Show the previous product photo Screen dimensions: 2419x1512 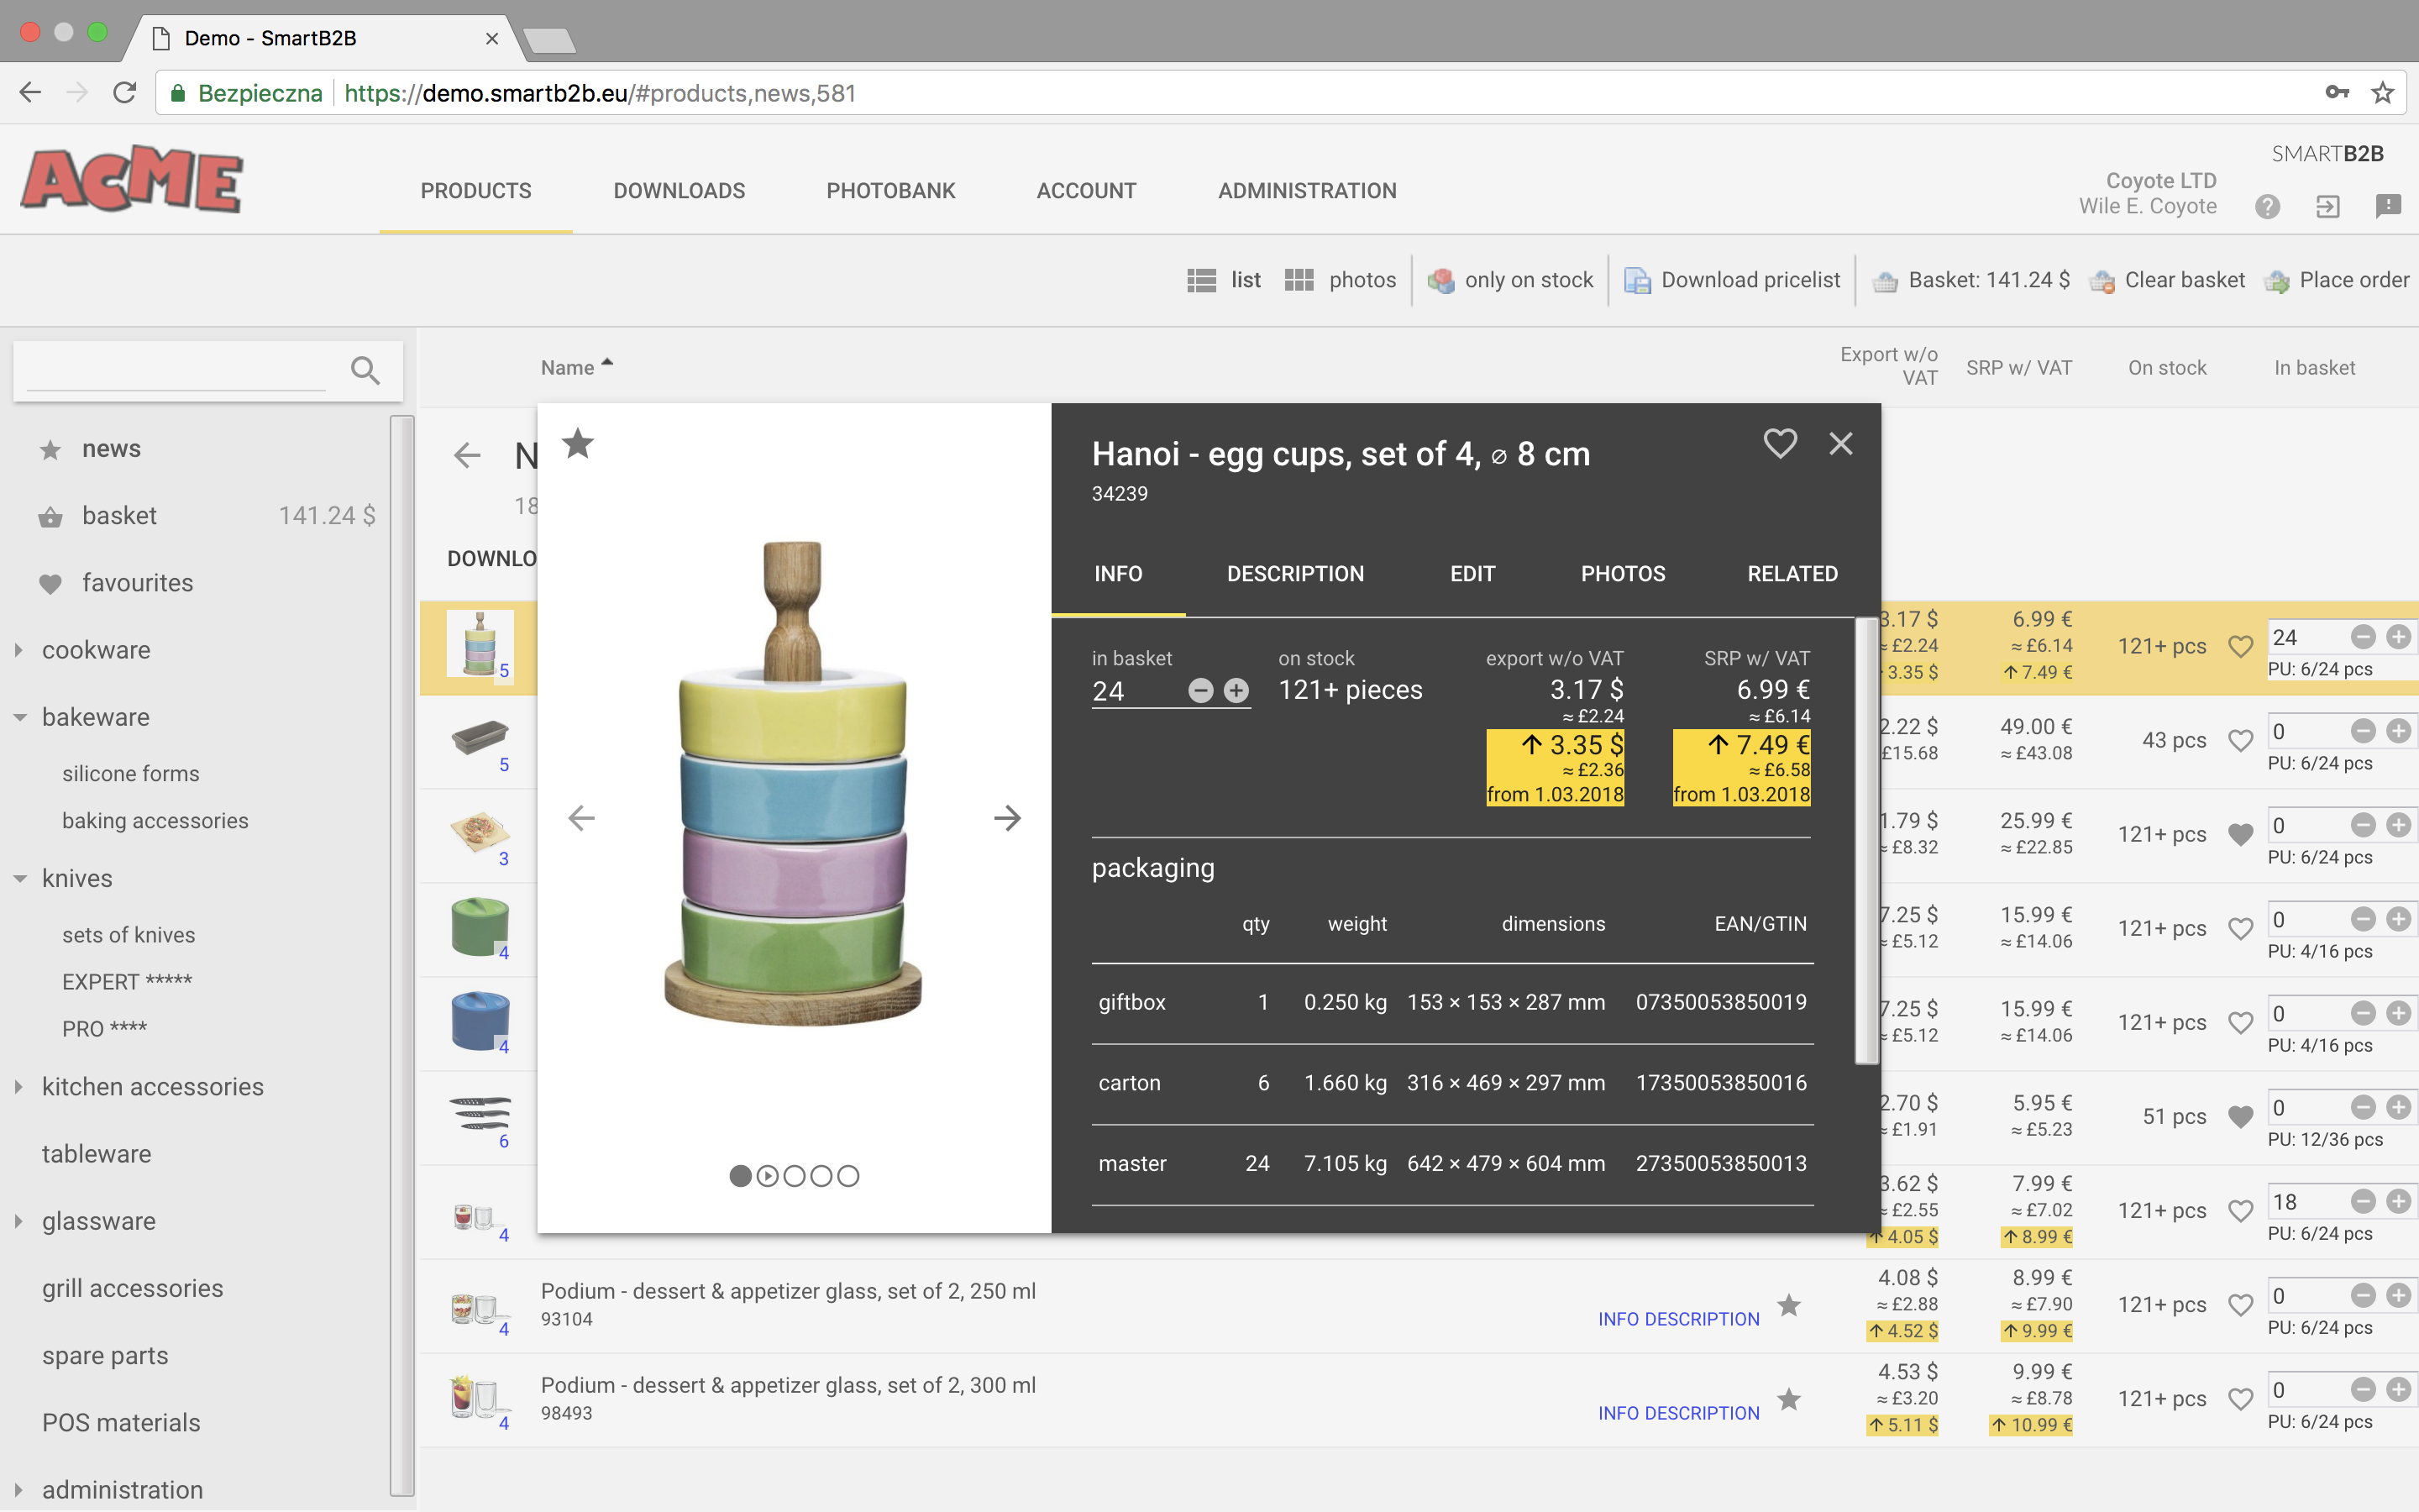point(582,818)
